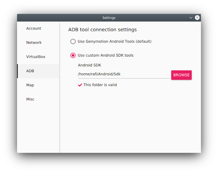218x173 pixels.
Task: Open the VirtualBox settings section
Action: [x=38, y=57]
